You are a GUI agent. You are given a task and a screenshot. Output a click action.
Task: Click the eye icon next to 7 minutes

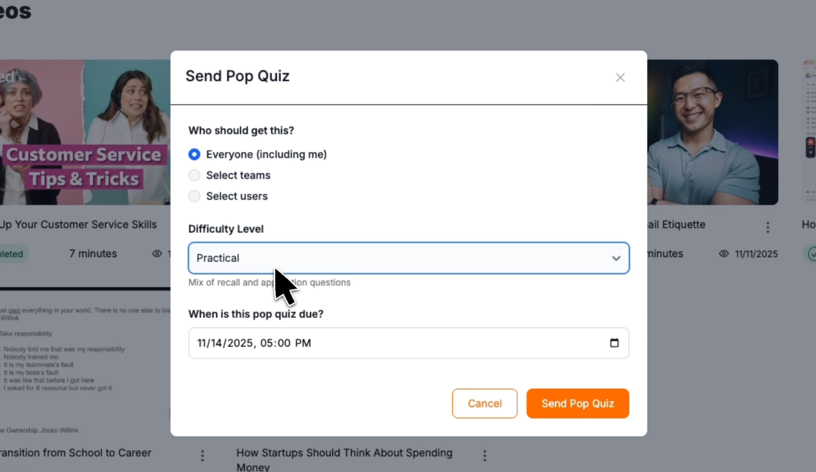(157, 254)
